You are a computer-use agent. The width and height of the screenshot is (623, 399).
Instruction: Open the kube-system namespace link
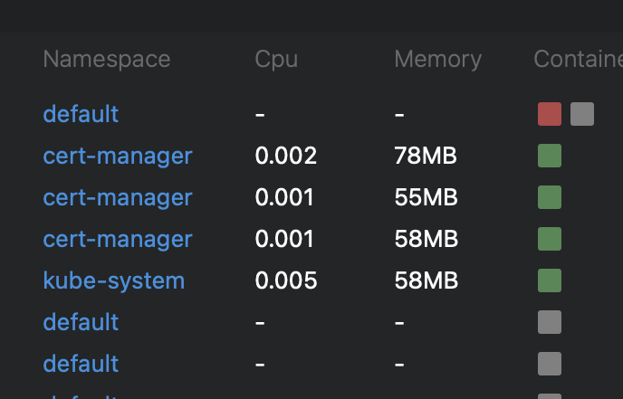[113, 280]
